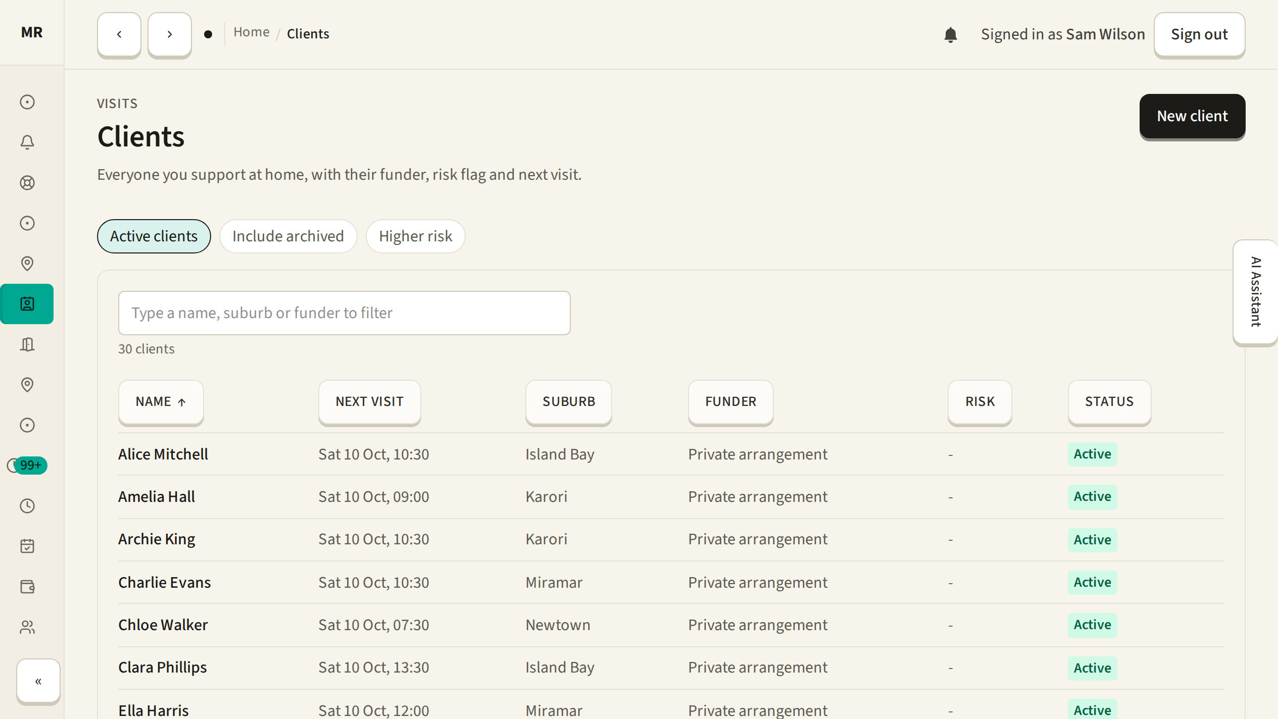Sort the table by the NAME column header
Screen dimensions: 1278x719
coord(161,402)
